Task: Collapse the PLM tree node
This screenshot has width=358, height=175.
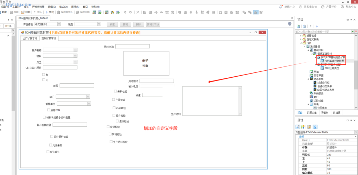Action: click(x=301, y=43)
